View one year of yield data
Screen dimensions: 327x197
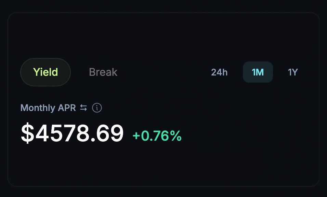(x=293, y=72)
